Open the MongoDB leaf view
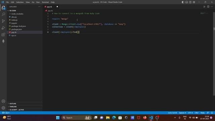This screenshot has width=215, height=121. click(x=3, y=41)
